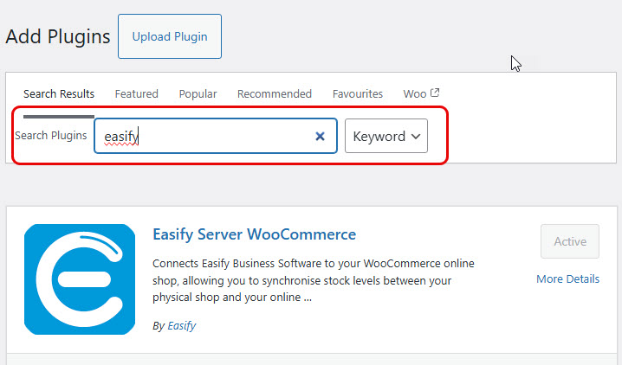Open the Keyword search type dropdown
Viewport: 622px width, 365px height.
[x=386, y=136]
